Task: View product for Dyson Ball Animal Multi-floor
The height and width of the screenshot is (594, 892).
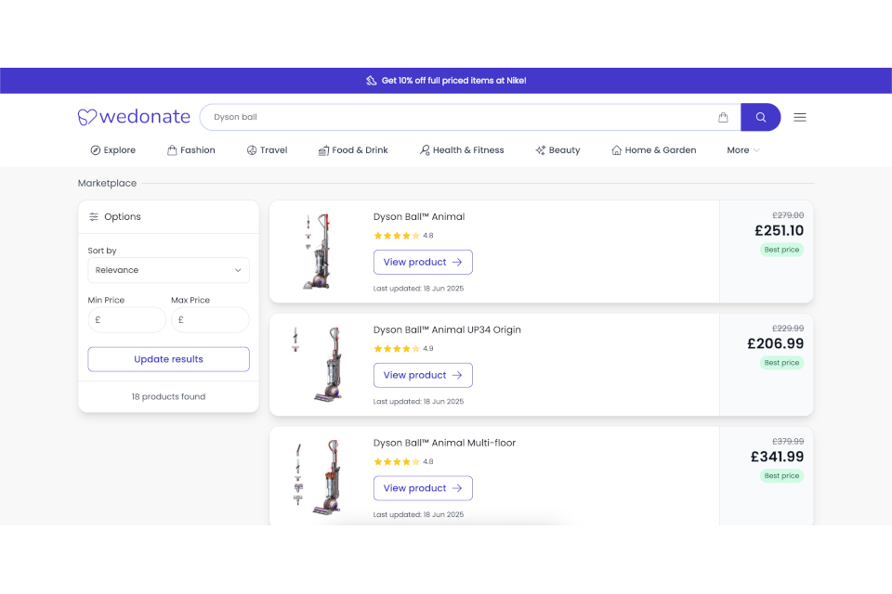Action: [423, 488]
